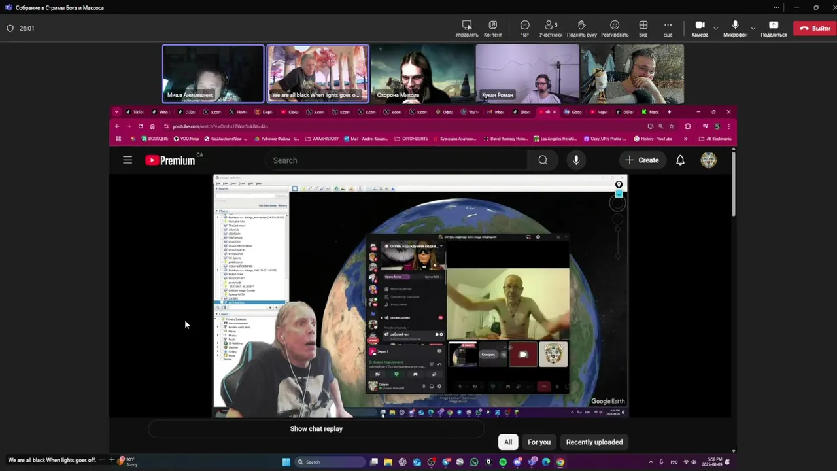Bookmark page with star icon in address bar
Viewport: 837px width, 471px height.
coord(672,126)
